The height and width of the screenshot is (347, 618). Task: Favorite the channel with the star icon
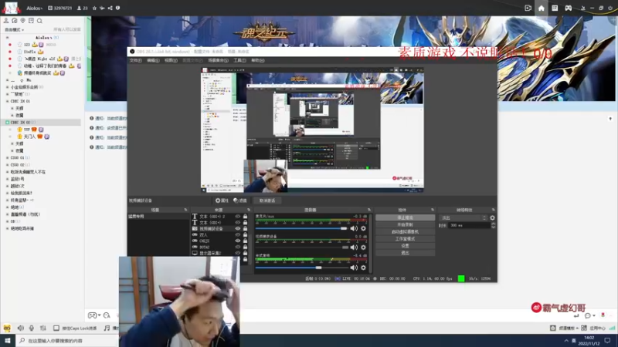[x=94, y=8]
